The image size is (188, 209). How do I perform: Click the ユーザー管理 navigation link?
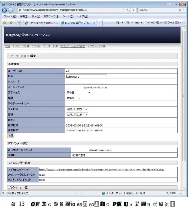click(x=50, y=46)
